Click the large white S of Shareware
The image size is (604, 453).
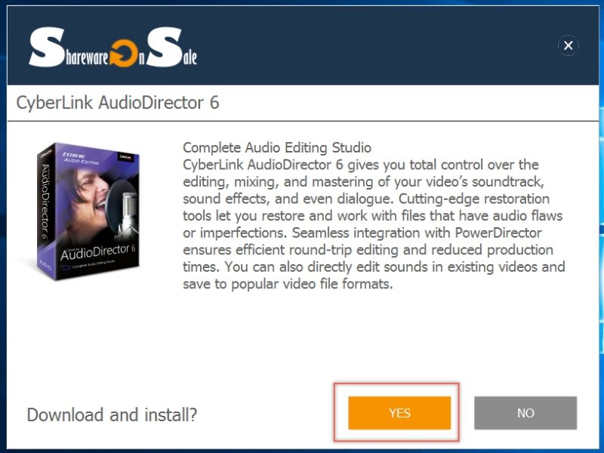[47, 48]
